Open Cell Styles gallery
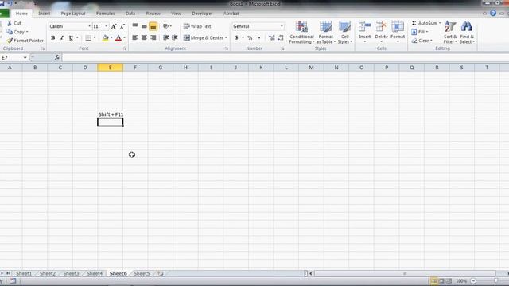The height and width of the screenshot is (286, 509). click(344, 32)
